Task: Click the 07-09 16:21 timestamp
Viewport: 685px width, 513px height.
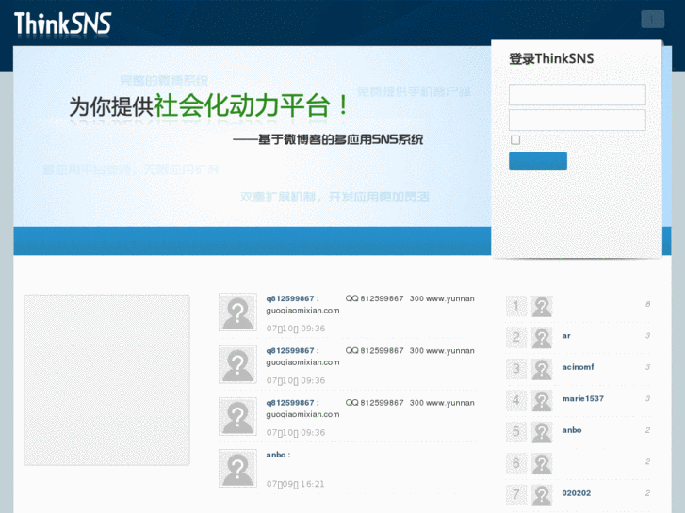Action: [295, 484]
